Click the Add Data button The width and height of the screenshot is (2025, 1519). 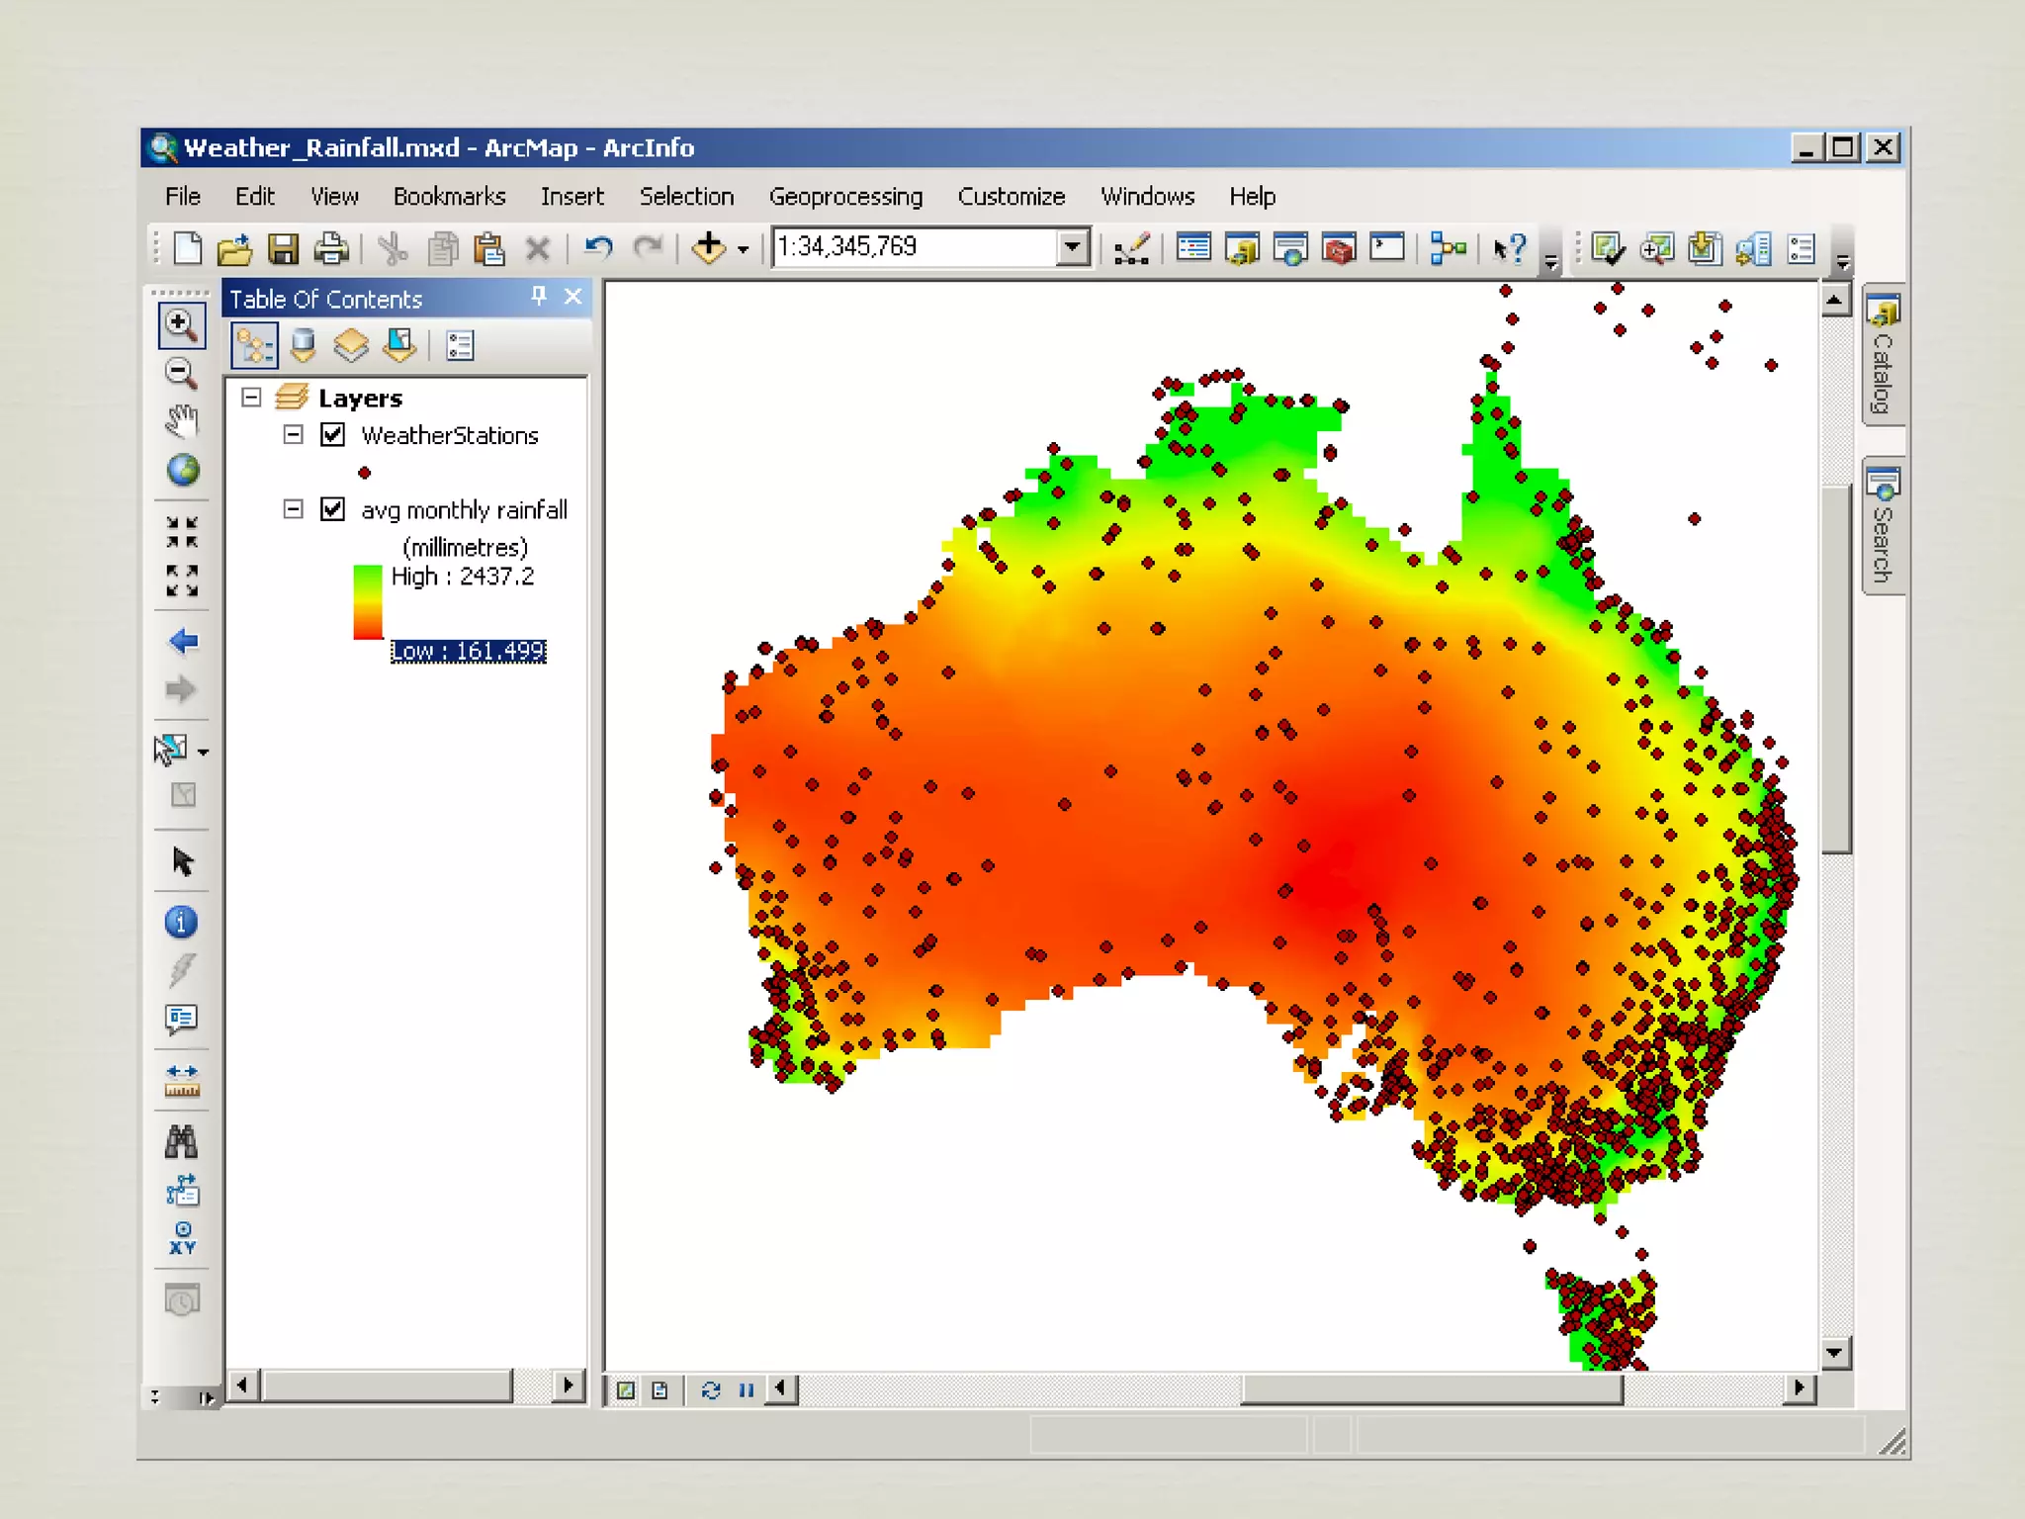(709, 248)
